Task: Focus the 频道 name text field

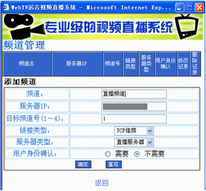Action: [x=134, y=94]
